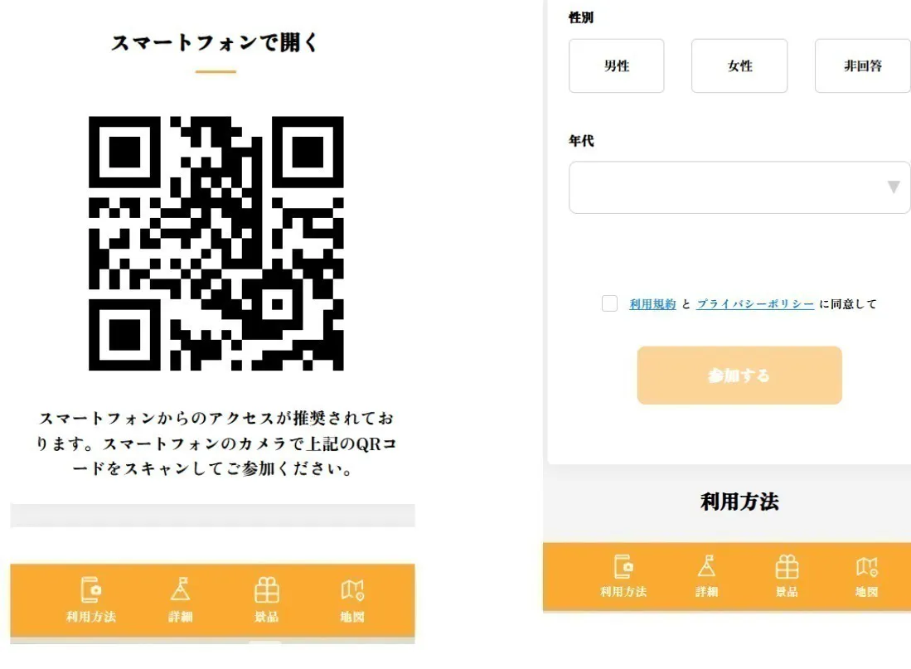Screen dimensions: 911x669
Task: Click the 利用方法 section heading
Action: (739, 501)
